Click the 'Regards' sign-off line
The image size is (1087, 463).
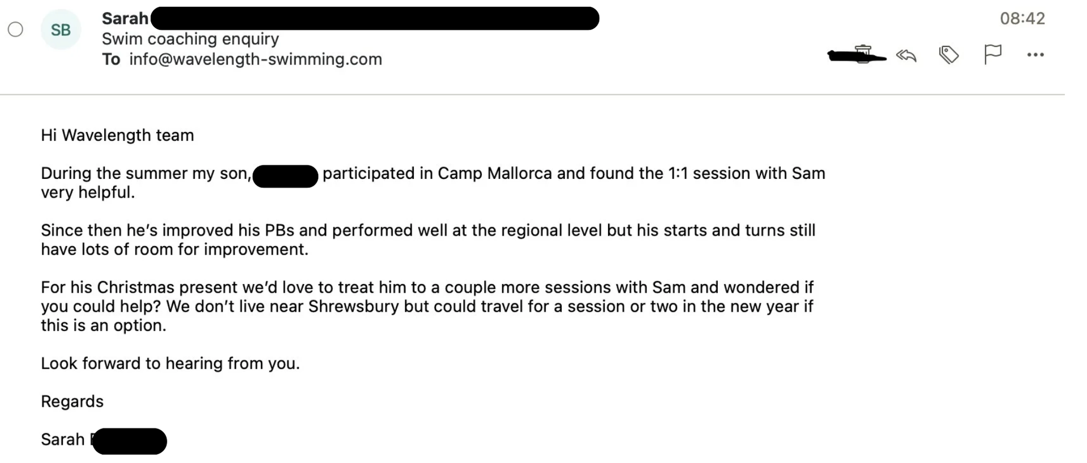[x=72, y=401]
